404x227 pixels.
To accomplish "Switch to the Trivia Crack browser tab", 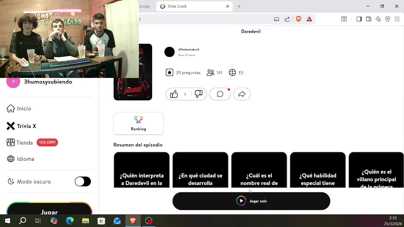I will [194, 6].
